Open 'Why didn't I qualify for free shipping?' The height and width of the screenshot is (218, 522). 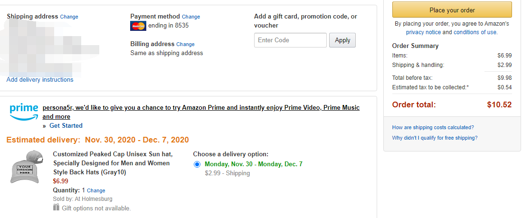[x=435, y=138]
